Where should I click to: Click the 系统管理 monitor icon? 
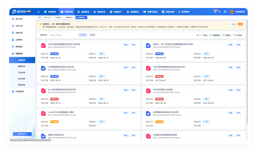[179, 12]
